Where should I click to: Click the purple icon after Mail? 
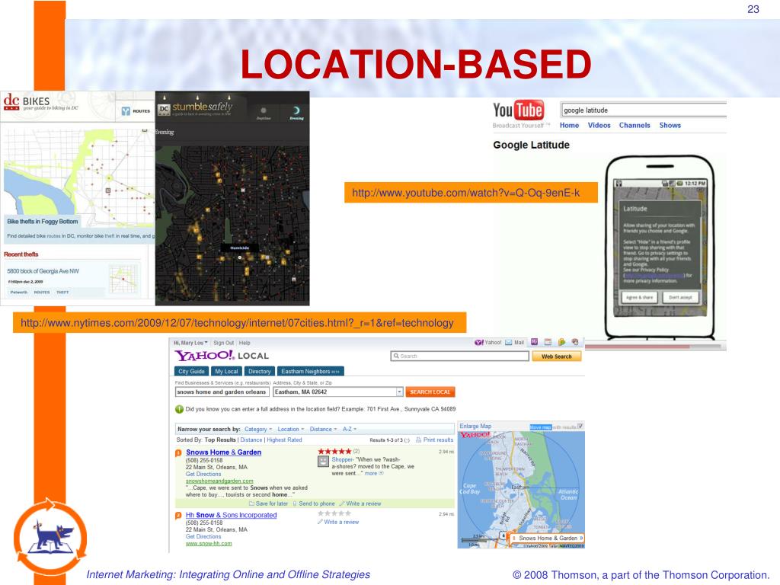(x=534, y=342)
